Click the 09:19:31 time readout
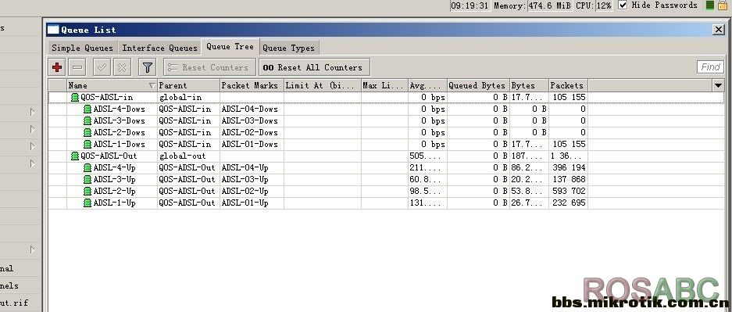732x312 pixels. tap(470, 5)
